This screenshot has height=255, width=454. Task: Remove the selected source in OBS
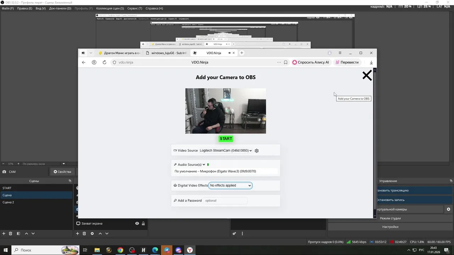[x=84, y=234]
